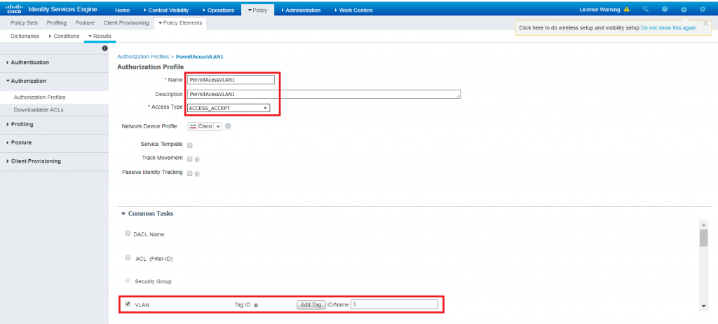718x324 pixels.
Task: Open the settings gear icon
Action: (703, 10)
